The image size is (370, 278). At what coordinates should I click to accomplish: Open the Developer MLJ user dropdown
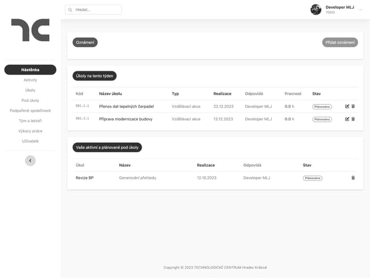coord(361,9)
